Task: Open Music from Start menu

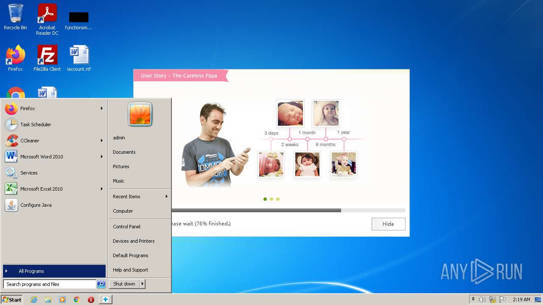Action: (140, 181)
